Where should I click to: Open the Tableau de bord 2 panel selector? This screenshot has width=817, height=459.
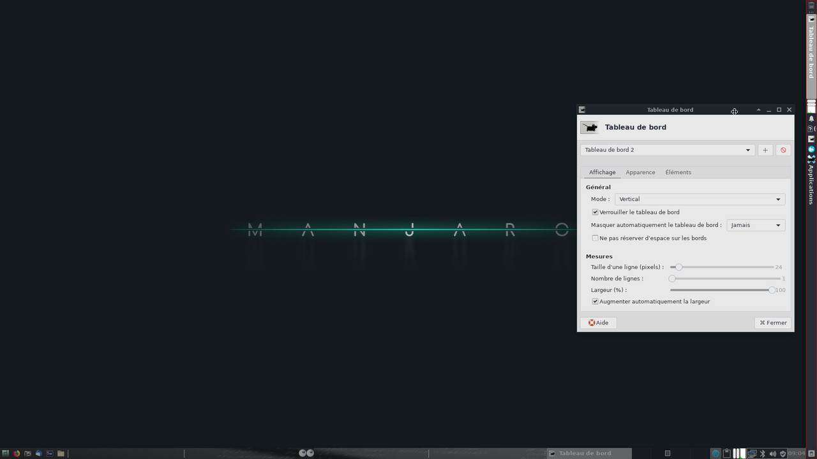pyautogui.click(x=668, y=150)
